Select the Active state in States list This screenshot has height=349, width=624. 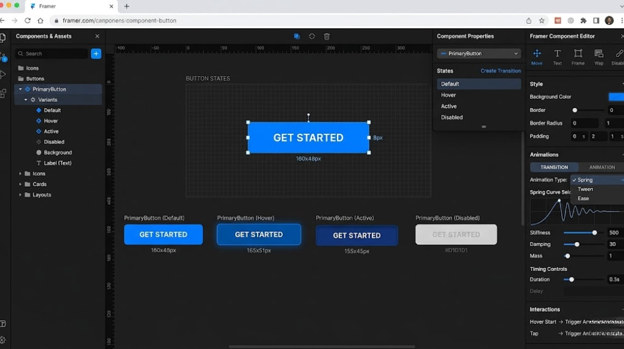pos(479,106)
